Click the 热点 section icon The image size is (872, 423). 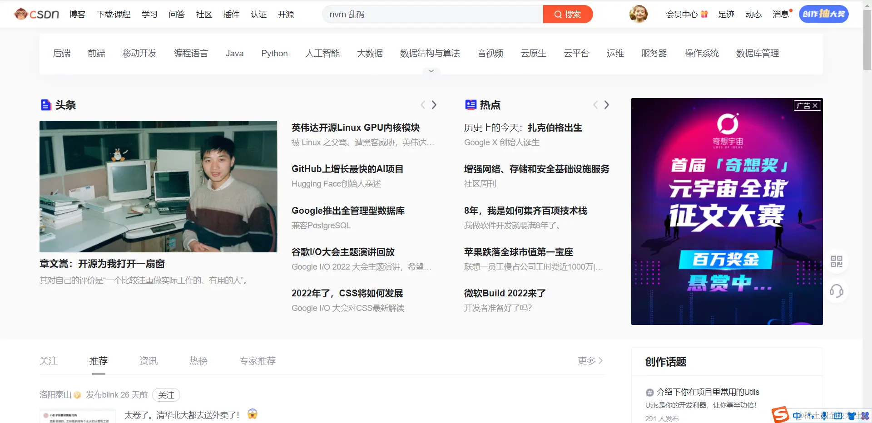(471, 105)
